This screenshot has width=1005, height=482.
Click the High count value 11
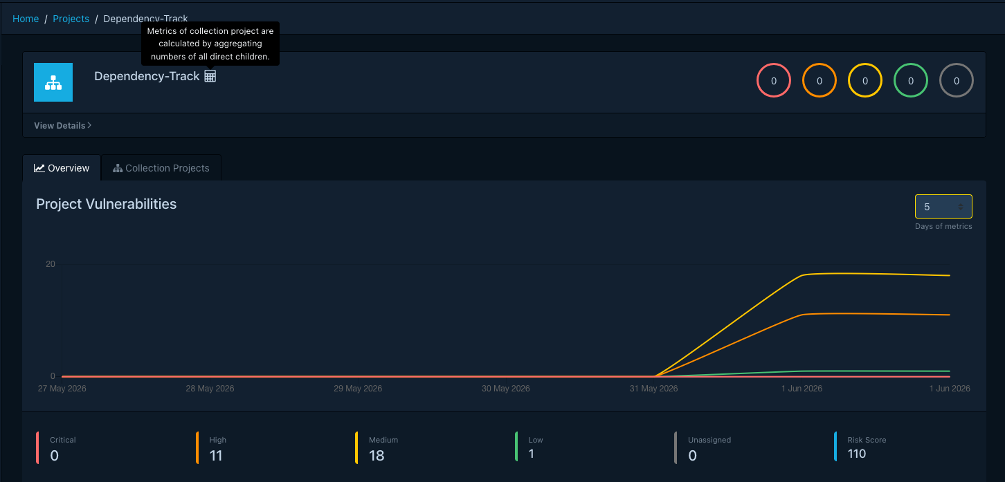(216, 456)
